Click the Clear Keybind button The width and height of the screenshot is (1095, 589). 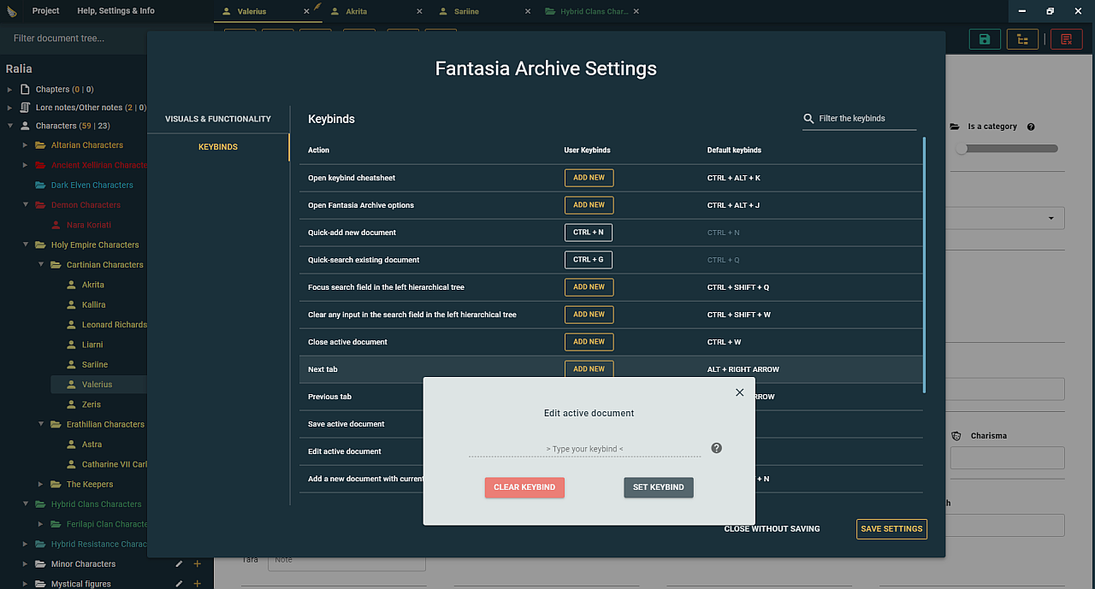click(524, 487)
